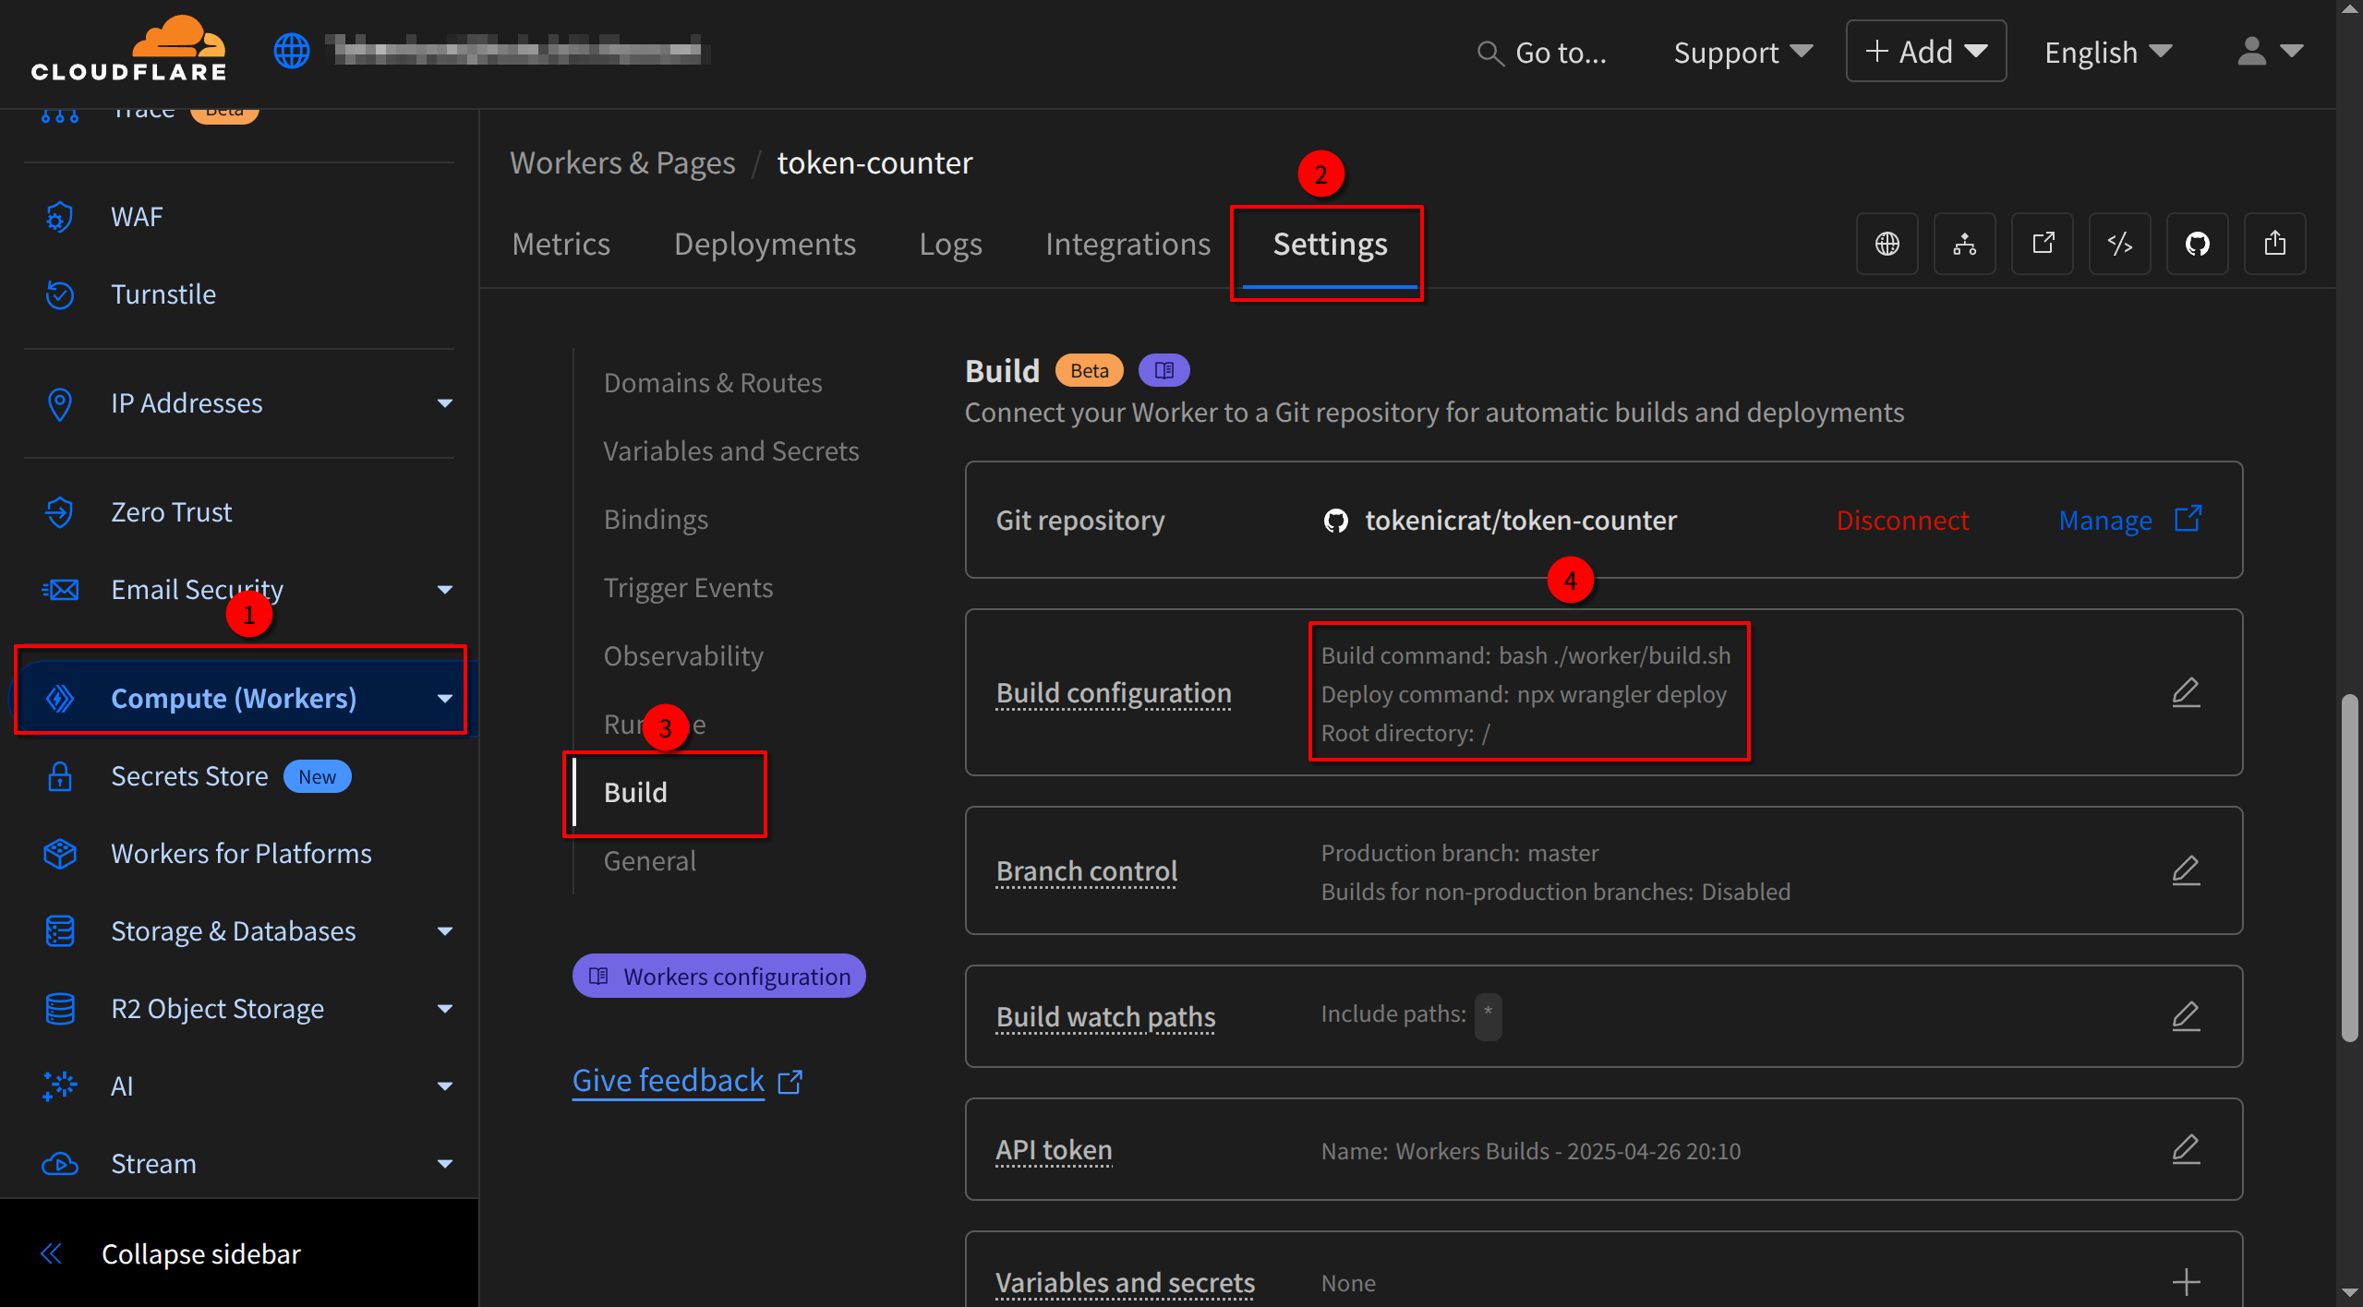
Task: Open the Support dropdown
Action: pyautogui.click(x=1743, y=53)
